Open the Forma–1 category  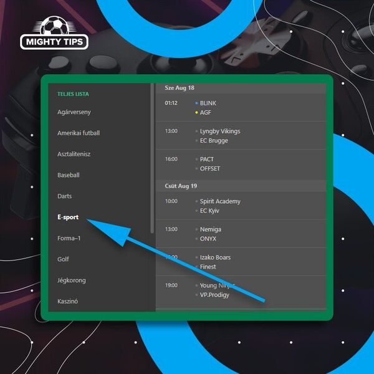click(x=69, y=238)
